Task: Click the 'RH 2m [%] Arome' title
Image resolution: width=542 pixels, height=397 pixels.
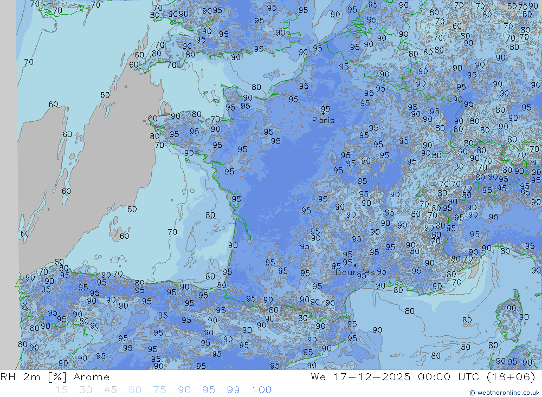Action: 55,376
